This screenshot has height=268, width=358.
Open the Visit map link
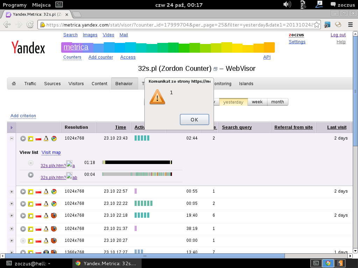tap(51, 152)
